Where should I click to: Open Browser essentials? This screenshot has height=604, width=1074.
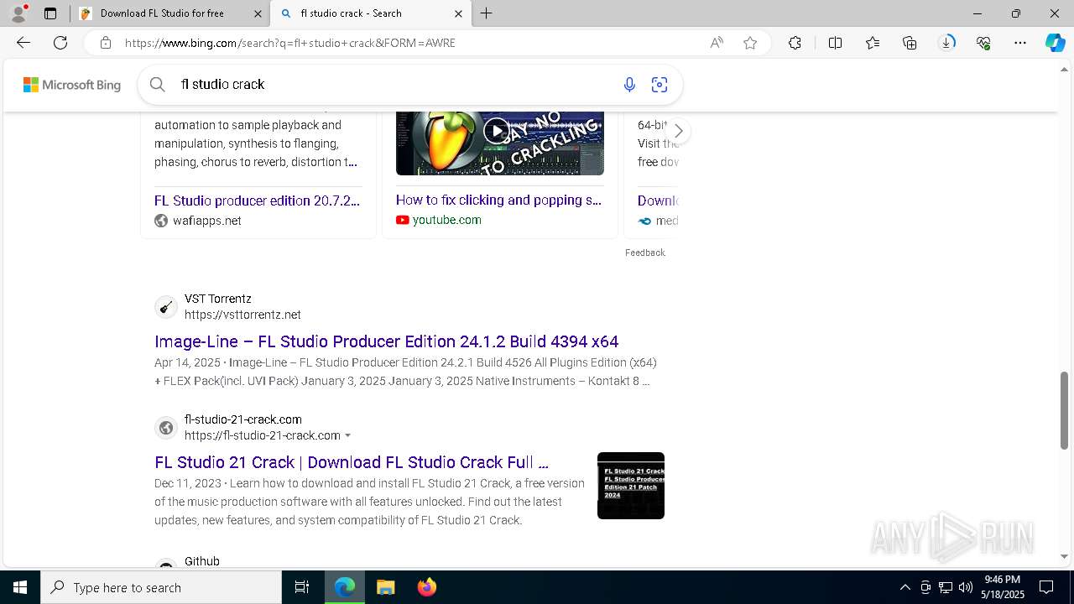(983, 43)
